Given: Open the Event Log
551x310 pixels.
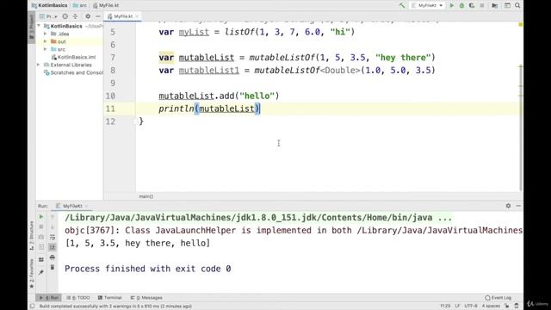Looking at the screenshot, I should (x=498, y=298).
